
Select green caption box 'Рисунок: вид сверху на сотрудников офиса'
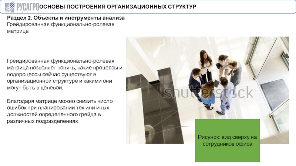click(227, 140)
